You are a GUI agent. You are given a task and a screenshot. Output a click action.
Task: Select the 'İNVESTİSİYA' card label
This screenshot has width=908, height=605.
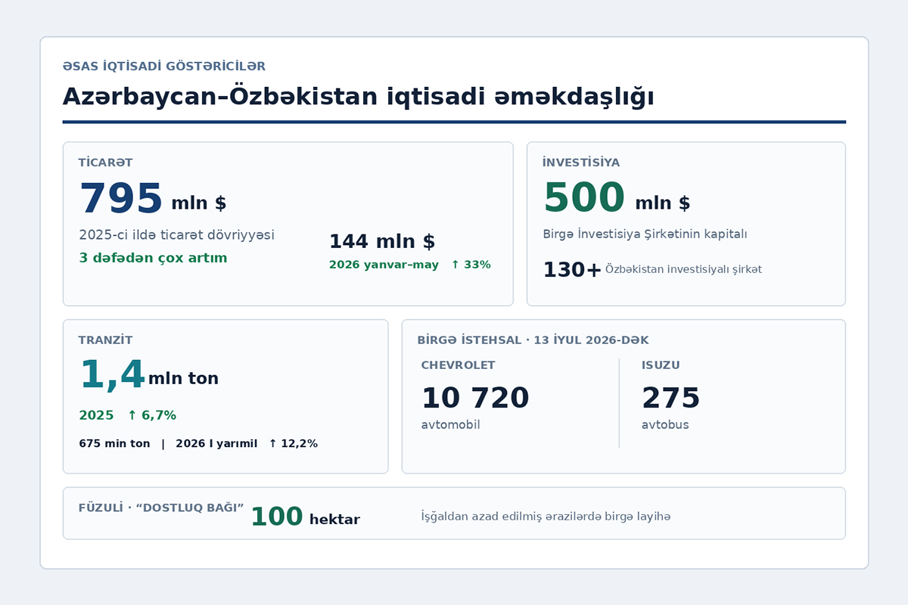581,163
